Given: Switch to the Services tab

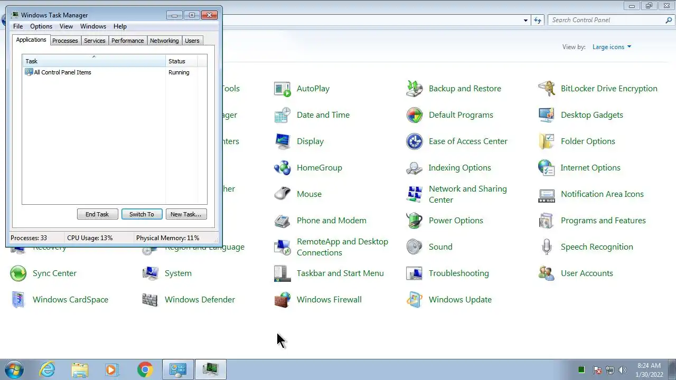Looking at the screenshot, I should pyautogui.click(x=95, y=41).
